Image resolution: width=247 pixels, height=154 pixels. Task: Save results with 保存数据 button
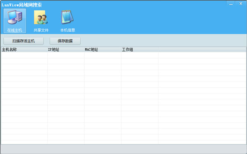click(x=65, y=41)
